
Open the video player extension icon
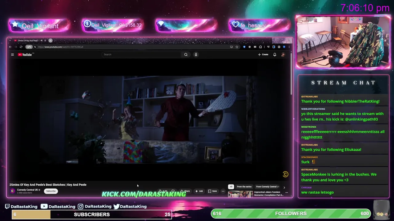(255, 47)
